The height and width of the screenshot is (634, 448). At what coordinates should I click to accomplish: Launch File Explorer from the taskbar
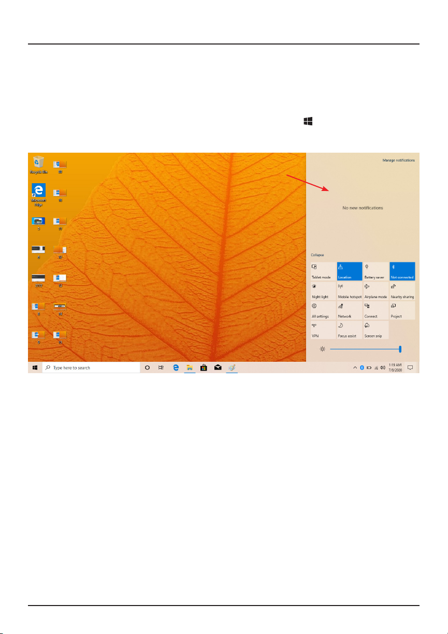coord(190,367)
